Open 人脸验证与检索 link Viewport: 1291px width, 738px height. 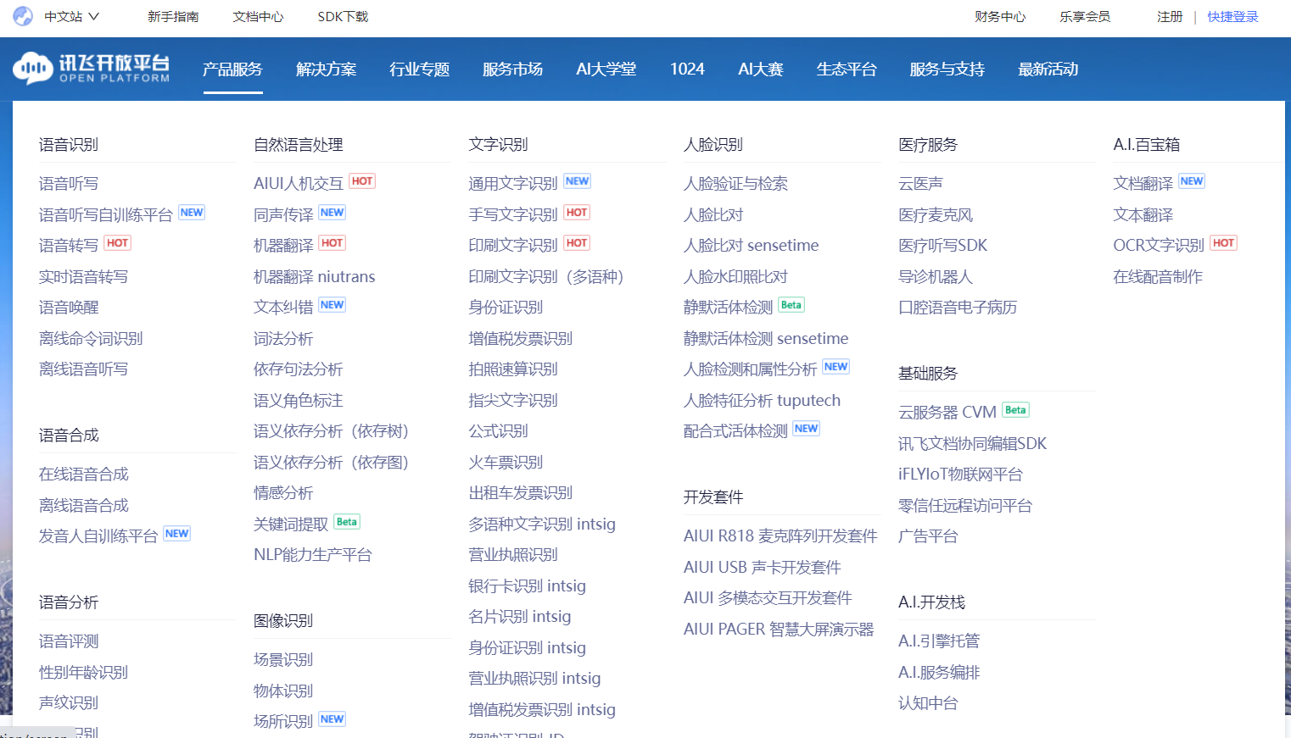[735, 183]
